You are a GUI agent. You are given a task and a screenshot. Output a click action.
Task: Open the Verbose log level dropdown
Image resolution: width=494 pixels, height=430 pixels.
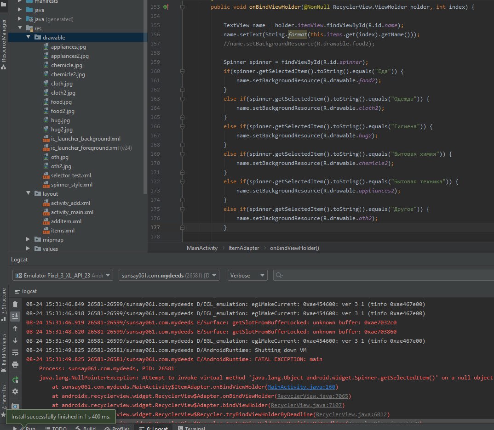(247, 275)
